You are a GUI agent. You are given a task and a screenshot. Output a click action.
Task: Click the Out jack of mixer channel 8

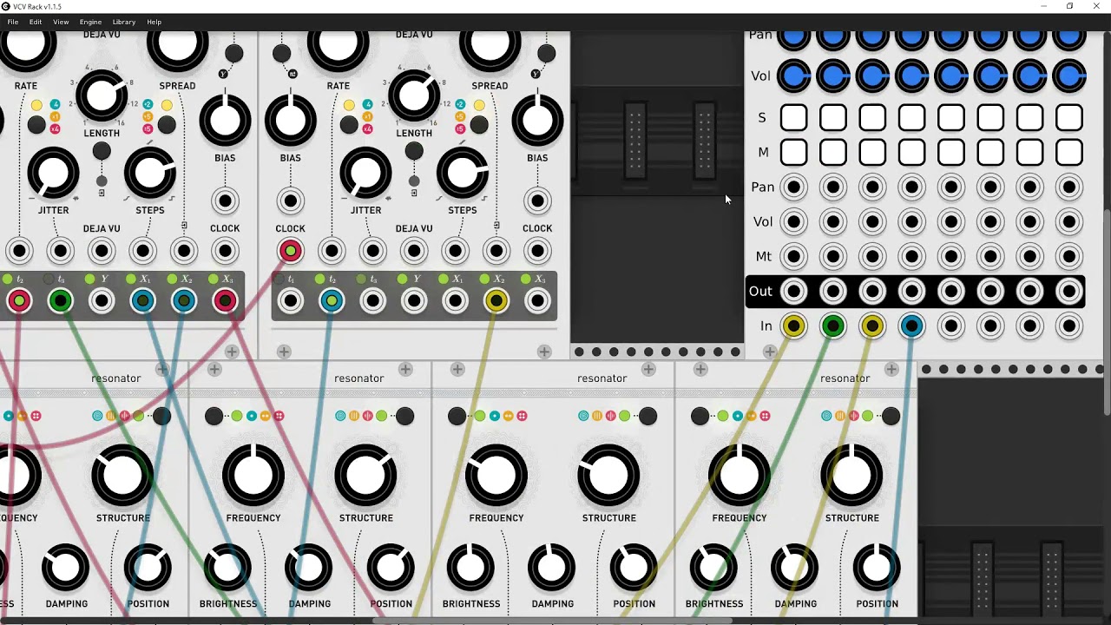(1069, 291)
